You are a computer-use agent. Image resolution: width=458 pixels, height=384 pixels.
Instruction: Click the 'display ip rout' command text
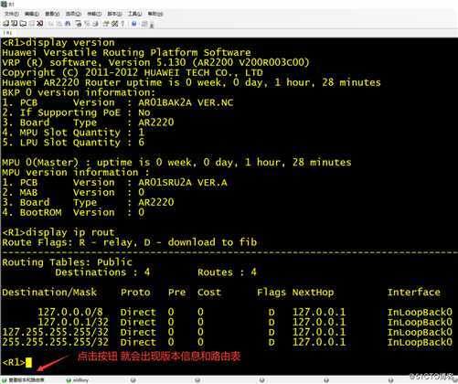click(x=70, y=232)
